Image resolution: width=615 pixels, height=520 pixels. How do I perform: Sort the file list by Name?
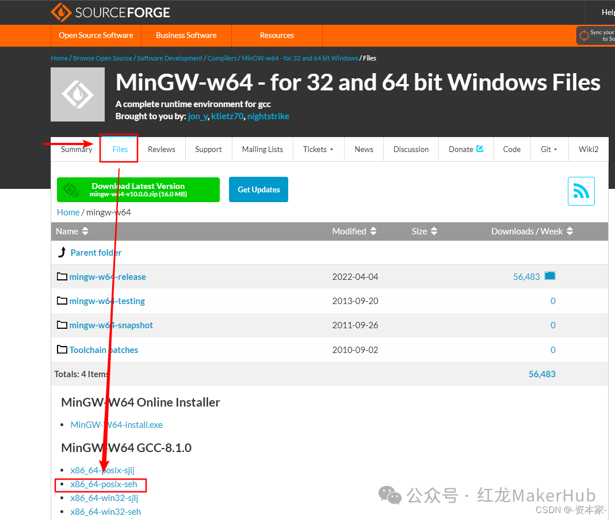(72, 231)
